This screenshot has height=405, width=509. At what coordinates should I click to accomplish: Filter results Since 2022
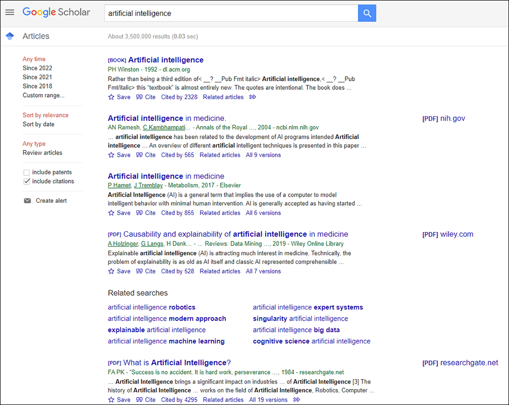pyautogui.click(x=37, y=68)
